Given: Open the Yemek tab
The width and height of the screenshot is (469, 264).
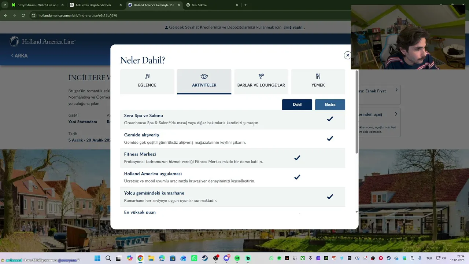Looking at the screenshot, I should (x=318, y=81).
